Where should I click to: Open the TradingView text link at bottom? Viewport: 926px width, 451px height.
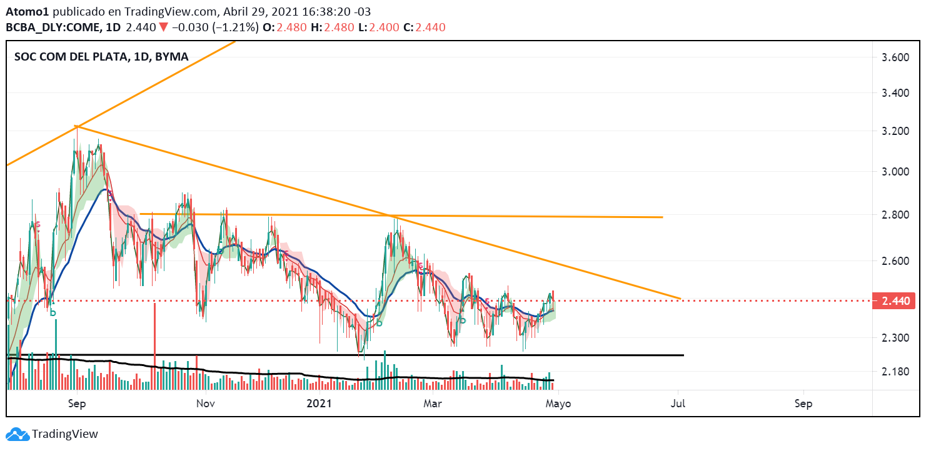[65, 434]
